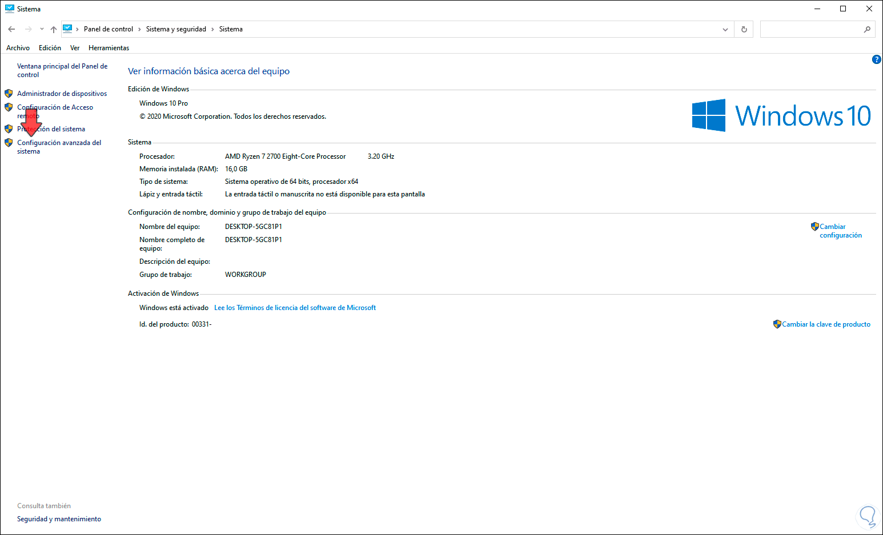The image size is (883, 535).
Task: Open Ventana principal del Panel de control
Action: tap(62, 70)
